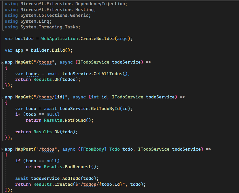Click Results.NotFound() return statement
The width and height of the screenshot is (239, 193).
pyautogui.click(x=60, y=120)
